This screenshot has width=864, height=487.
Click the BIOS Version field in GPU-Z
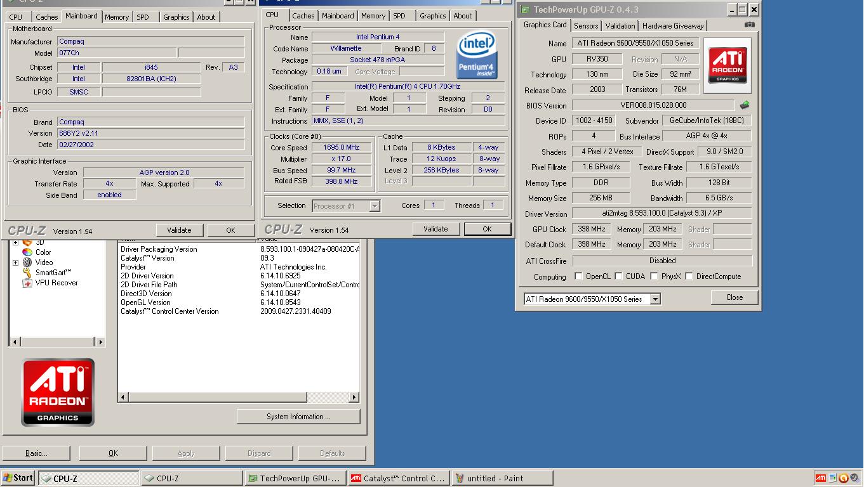pyautogui.click(x=653, y=105)
